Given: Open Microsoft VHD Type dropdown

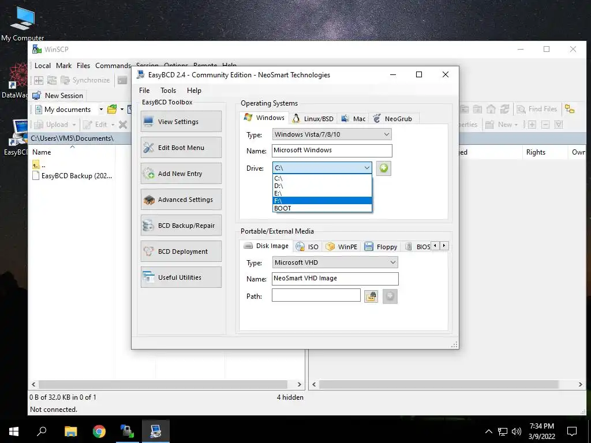Looking at the screenshot, I should coord(335,262).
